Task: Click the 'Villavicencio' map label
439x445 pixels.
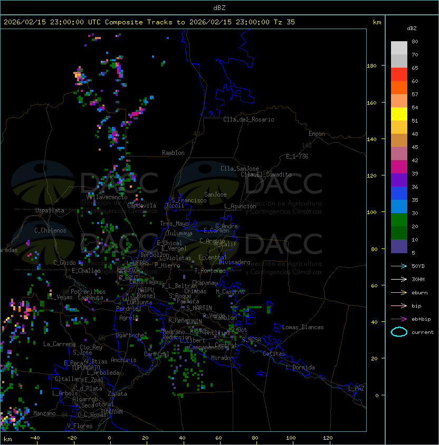Action: [107, 197]
